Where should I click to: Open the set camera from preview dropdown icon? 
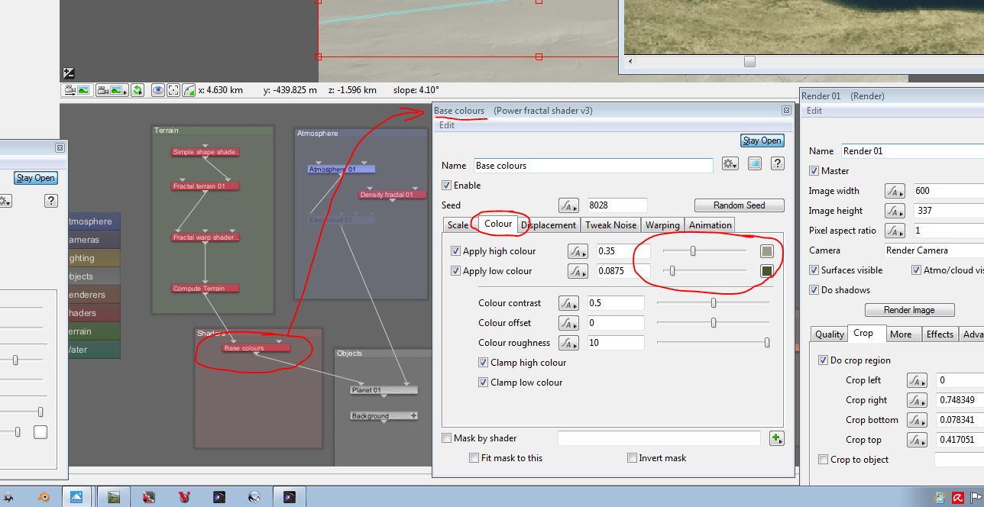112,90
